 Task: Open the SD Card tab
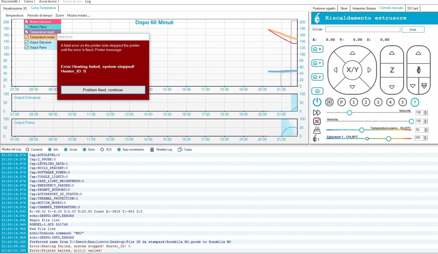coord(413,8)
